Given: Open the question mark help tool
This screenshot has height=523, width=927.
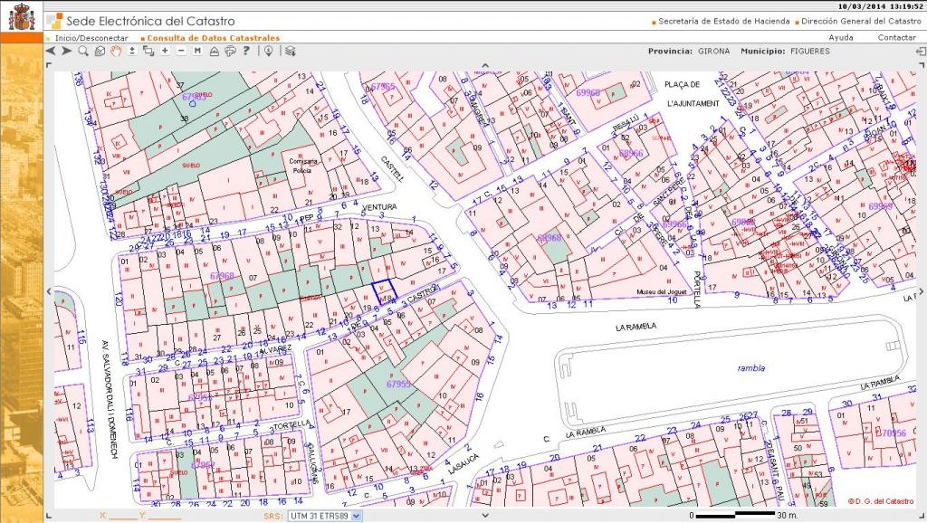Looking at the screenshot, I should click(246, 52).
